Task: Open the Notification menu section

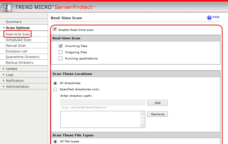Action: pyautogui.click(x=15, y=81)
